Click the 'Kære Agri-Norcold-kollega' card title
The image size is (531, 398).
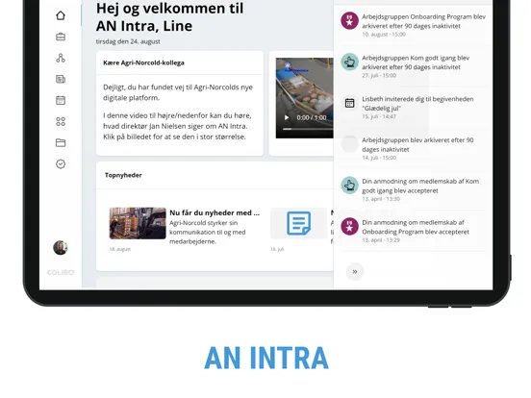tap(143, 62)
